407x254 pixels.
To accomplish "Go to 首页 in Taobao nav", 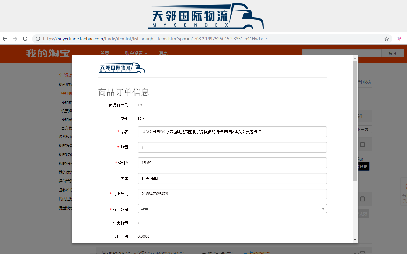I will pos(105,53).
